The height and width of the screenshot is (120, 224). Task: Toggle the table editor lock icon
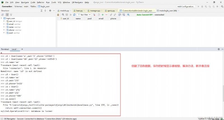[x=58, y=15]
